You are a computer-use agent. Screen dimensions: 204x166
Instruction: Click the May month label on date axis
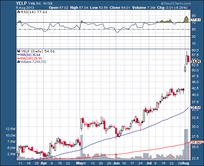click(80, 163)
